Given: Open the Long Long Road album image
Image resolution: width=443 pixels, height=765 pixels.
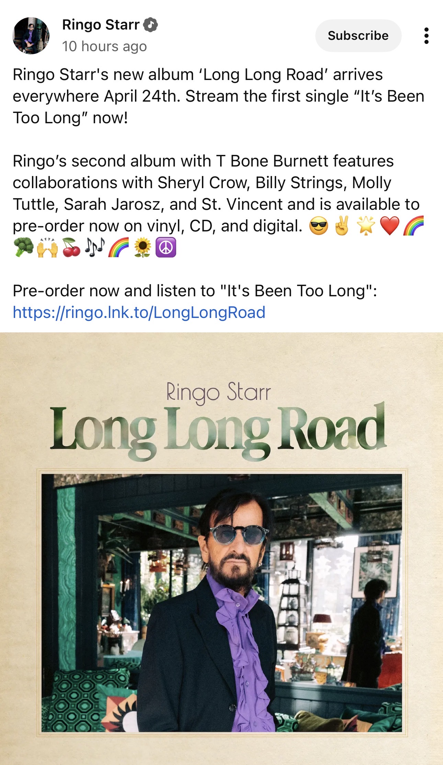Looking at the screenshot, I should 221,548.
